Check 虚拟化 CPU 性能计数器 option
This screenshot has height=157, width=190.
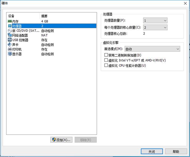click(x=106, y=65)
